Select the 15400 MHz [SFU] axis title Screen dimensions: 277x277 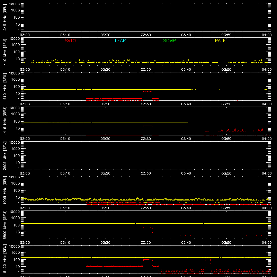(x=5, y=259)
